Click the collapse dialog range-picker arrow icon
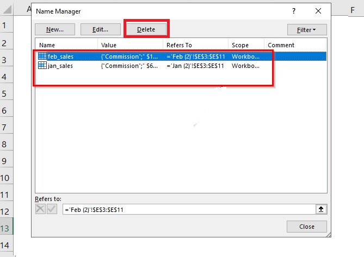This screenshot has width=364, height=257. [321, 209]
